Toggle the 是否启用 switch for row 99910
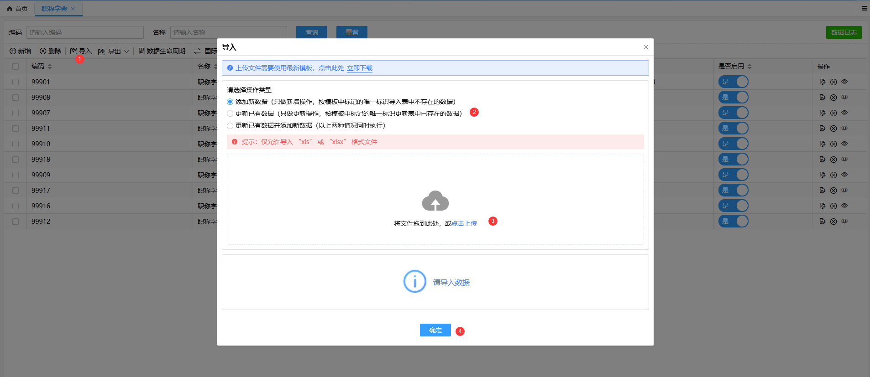The width and height of the screenshot is (870, 377). [733, 144]
